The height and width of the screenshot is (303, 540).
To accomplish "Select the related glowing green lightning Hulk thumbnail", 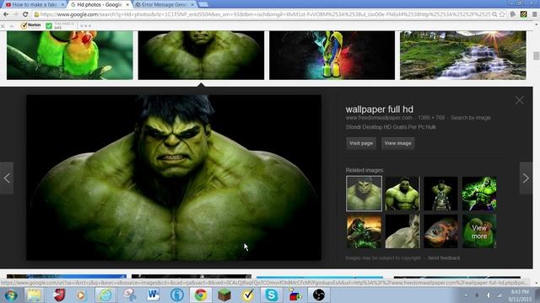I will point(479,194).
